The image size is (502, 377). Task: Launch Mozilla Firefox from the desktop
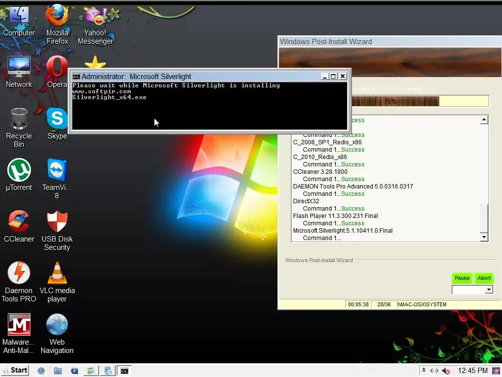click(57, 24)
